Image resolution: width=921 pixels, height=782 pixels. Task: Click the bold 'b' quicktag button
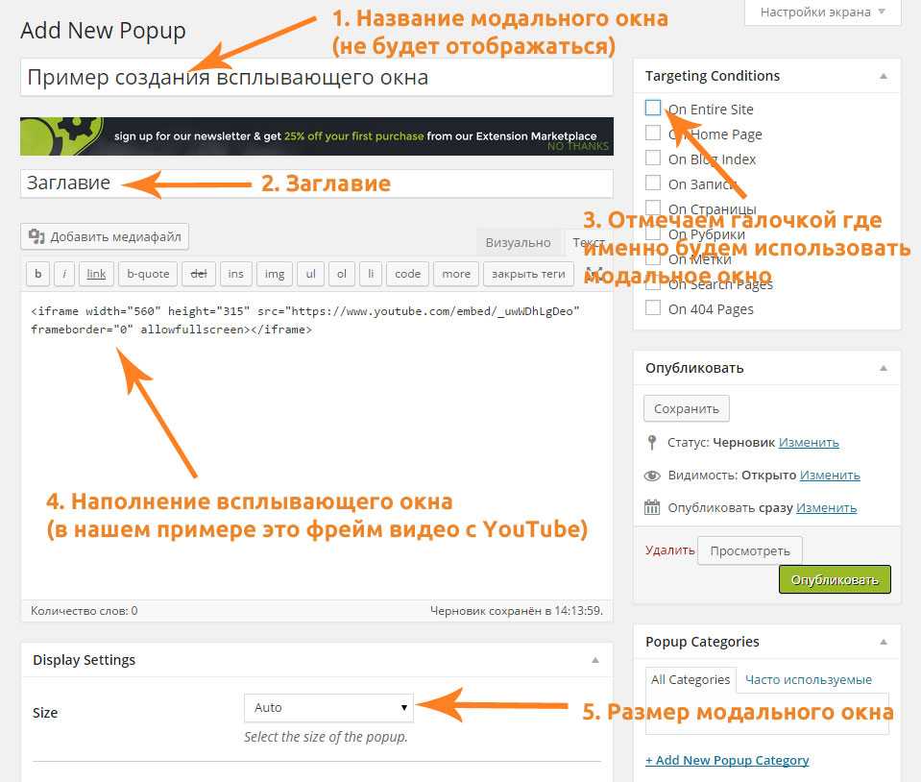[37, 274]
